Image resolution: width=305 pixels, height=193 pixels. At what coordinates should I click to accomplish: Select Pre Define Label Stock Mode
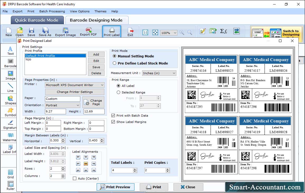pyautogui.click(x=115, y=63)
